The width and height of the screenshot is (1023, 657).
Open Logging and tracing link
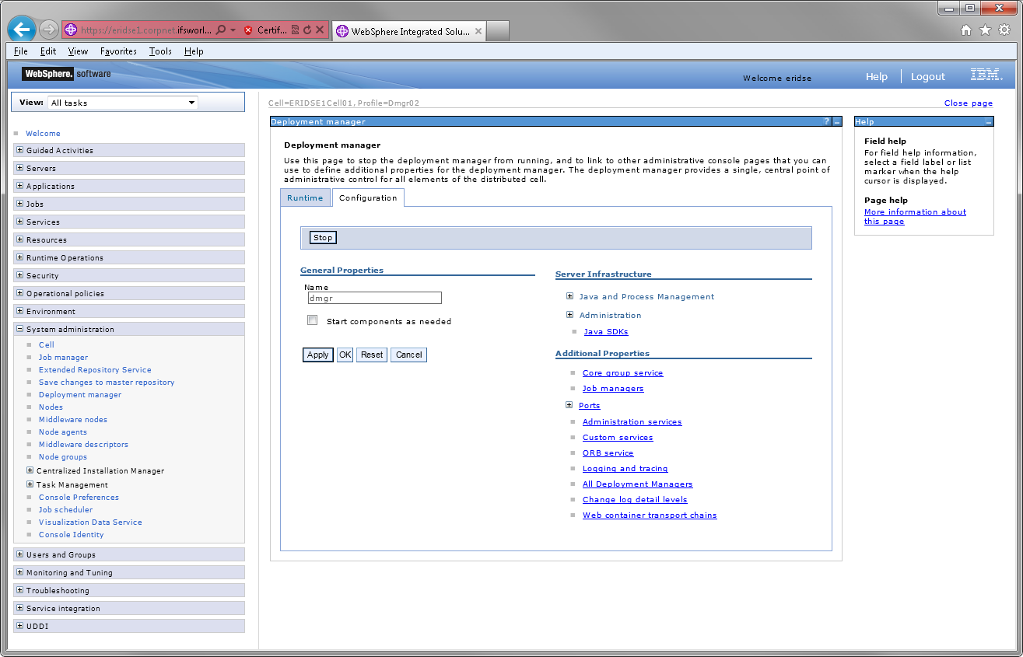625,468
